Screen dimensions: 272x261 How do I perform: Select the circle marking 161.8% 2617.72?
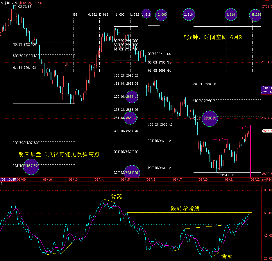[x=31, y=166]
